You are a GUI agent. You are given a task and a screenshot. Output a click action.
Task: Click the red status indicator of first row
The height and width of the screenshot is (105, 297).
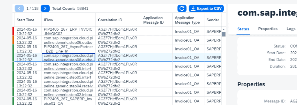coord(13,31)
